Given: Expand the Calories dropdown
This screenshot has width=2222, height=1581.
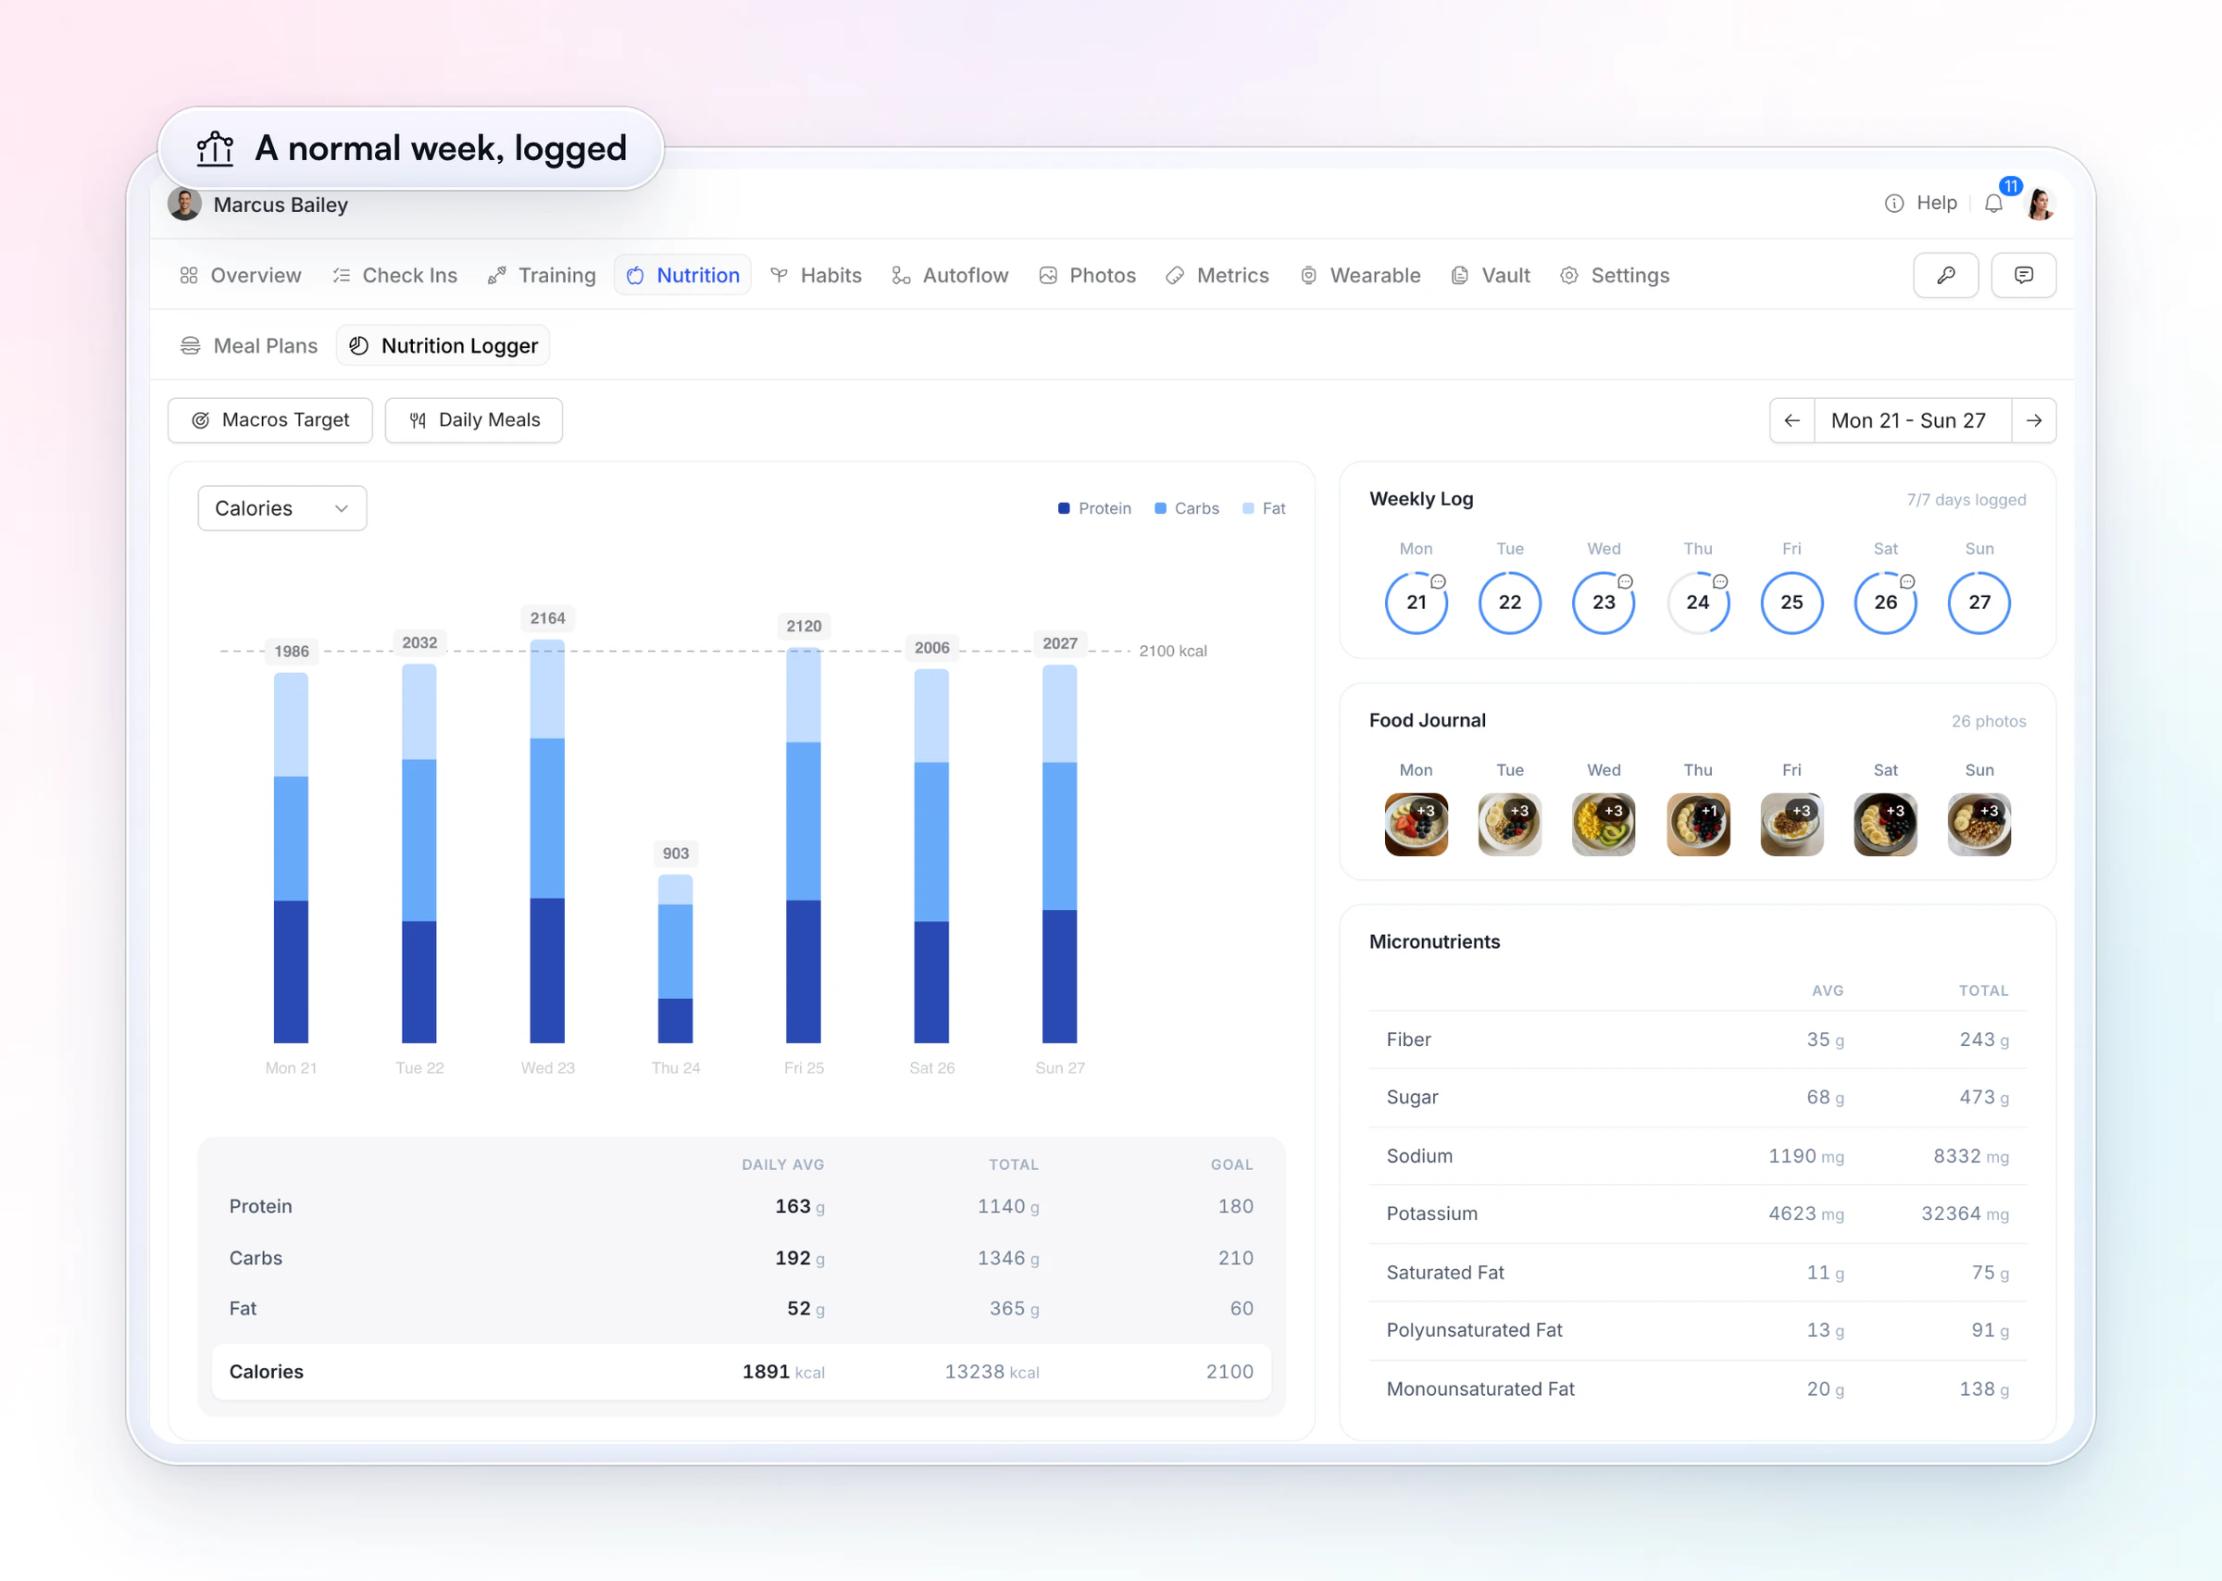Looking at the screenshot, I should coord(282,508).
